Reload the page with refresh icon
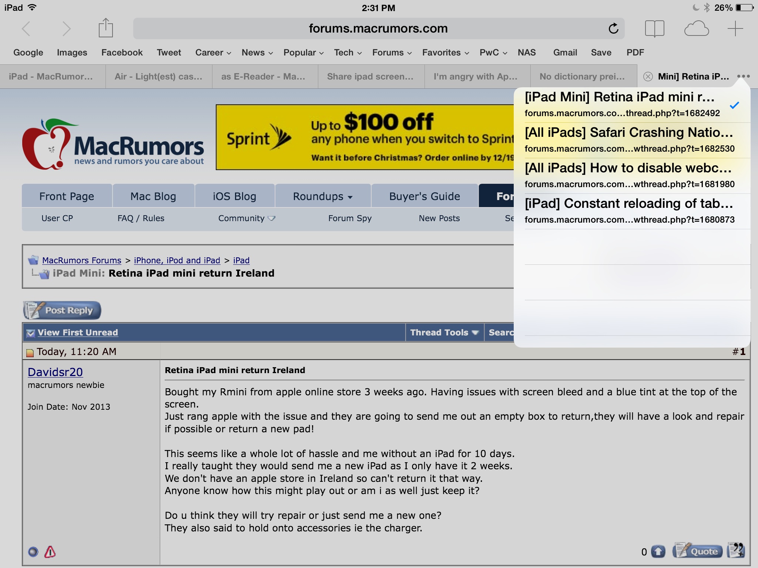Viewport: 758px width, 568px height. pyautogui.click(x=613, y=28)
